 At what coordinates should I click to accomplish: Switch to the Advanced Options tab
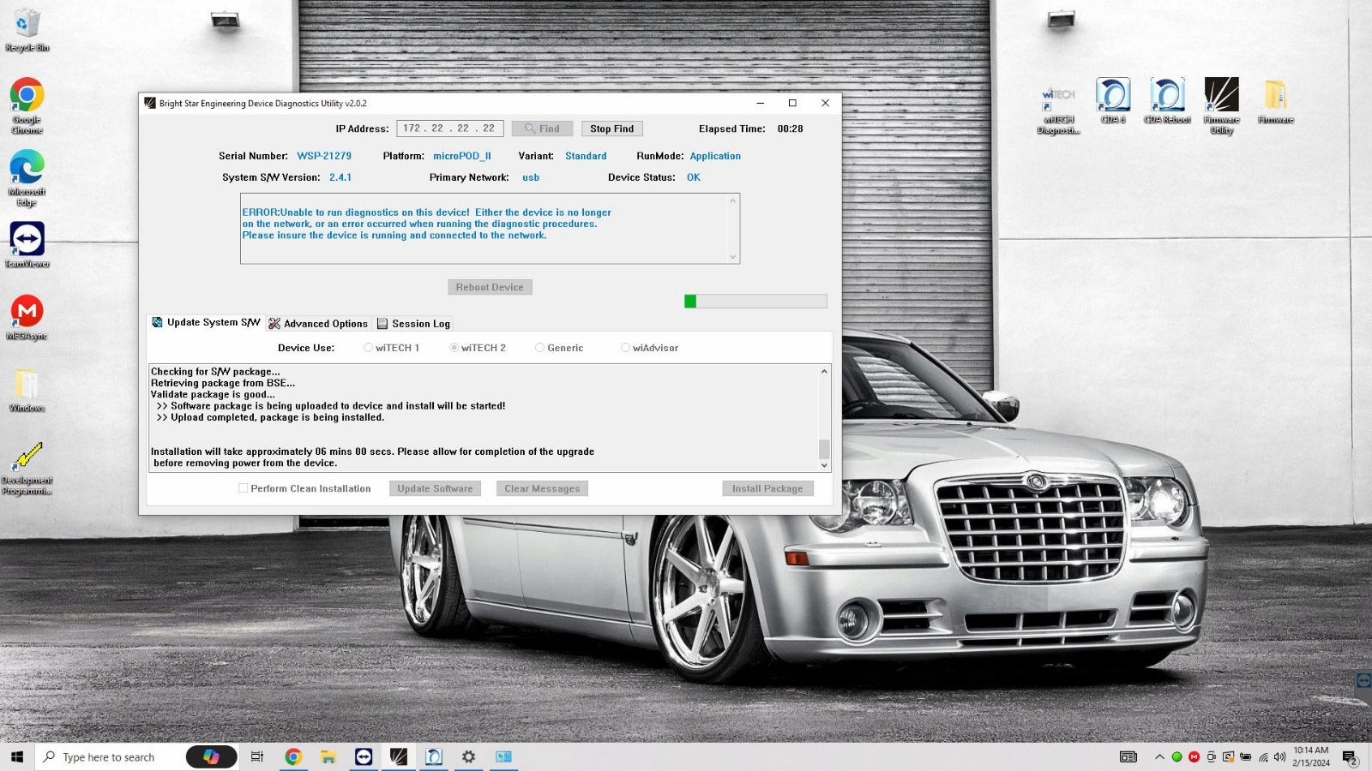click(x=318, y=324)
